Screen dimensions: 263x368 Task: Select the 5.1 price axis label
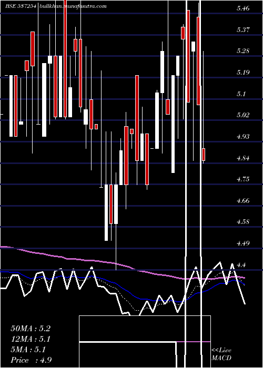(241, 94)
